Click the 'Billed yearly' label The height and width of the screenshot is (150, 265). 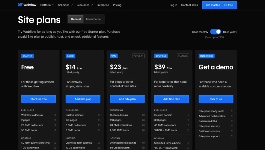[230, 32]
